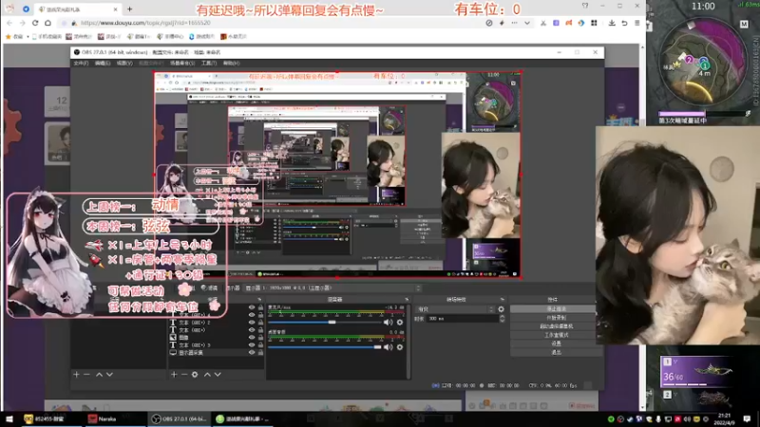This screenshot has width=760, height=427.
Task: Open scene transition type dropdown
Action: (x=455, y=309)
